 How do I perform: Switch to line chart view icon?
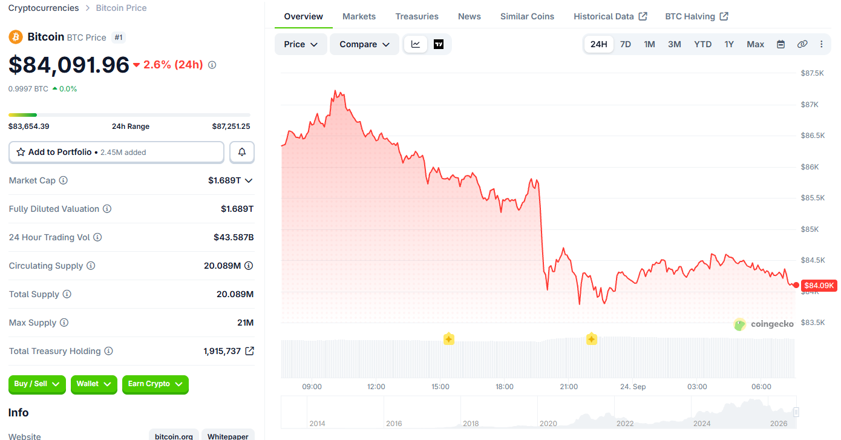(x=416, y=44)
